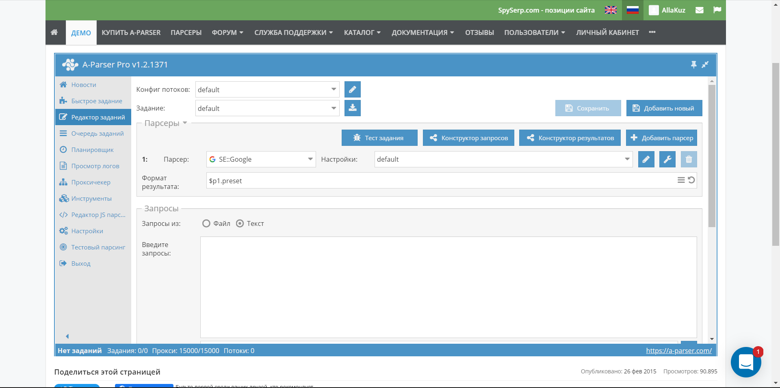This screenshot has width=780, height=388.
Task: Open Инструменты in the sidebar
Action: pos(93,198)
